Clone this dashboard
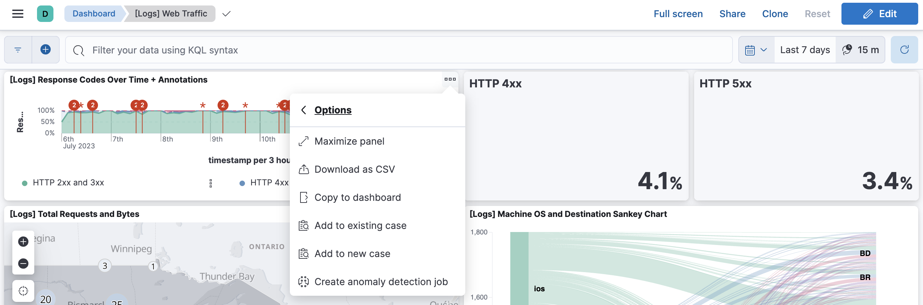 [x=775, y=14]
